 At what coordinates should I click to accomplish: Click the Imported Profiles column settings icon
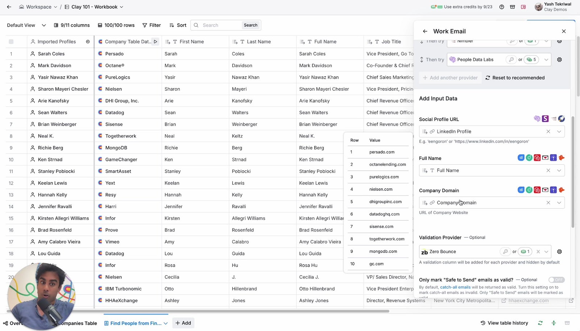tap(88, 42)
